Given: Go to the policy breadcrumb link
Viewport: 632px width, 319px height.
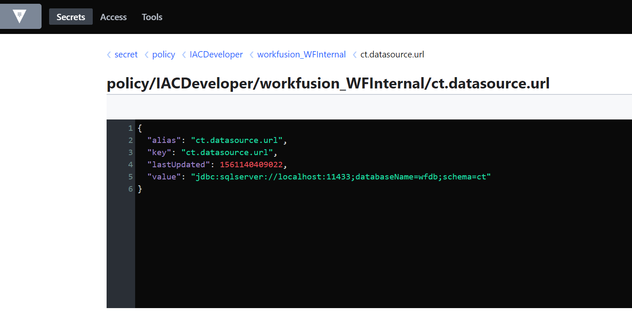Looking at the screenshot, I should [x=164, y=54].
